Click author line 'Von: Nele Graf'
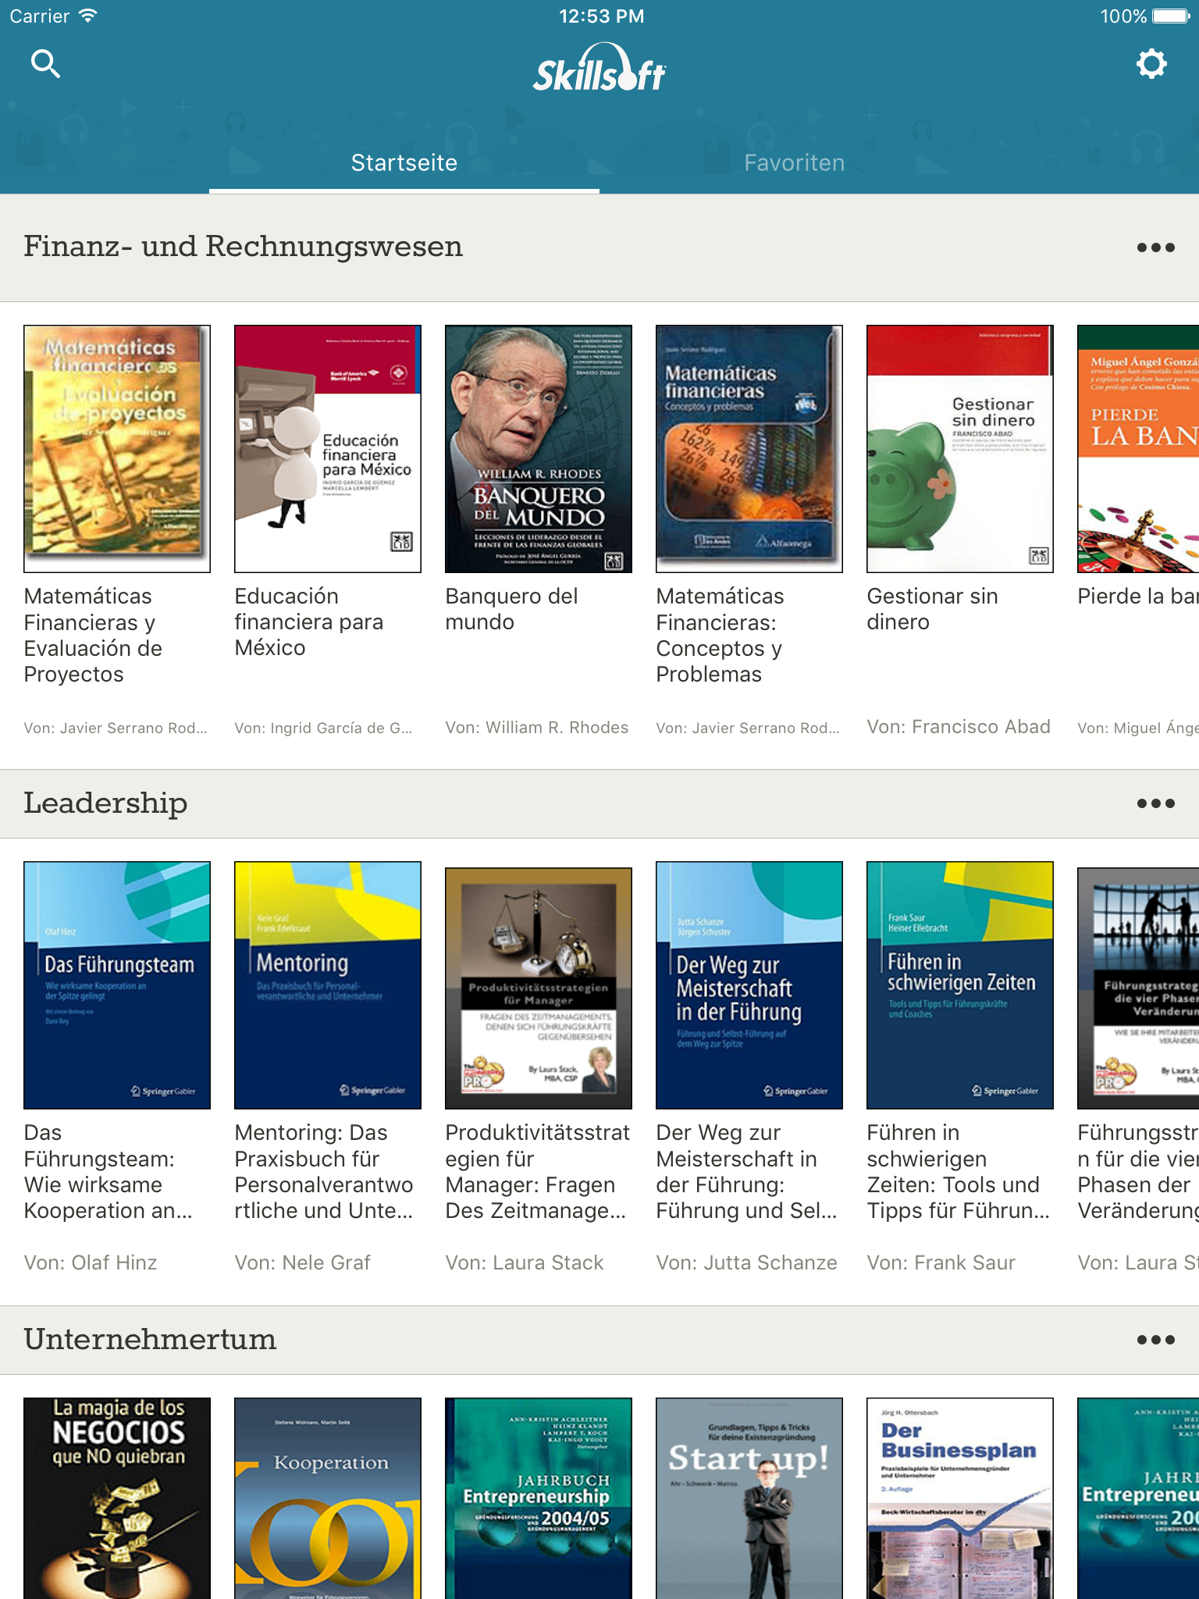The width and height of the screenshot is (1199, 1599). pos(303,1263)
